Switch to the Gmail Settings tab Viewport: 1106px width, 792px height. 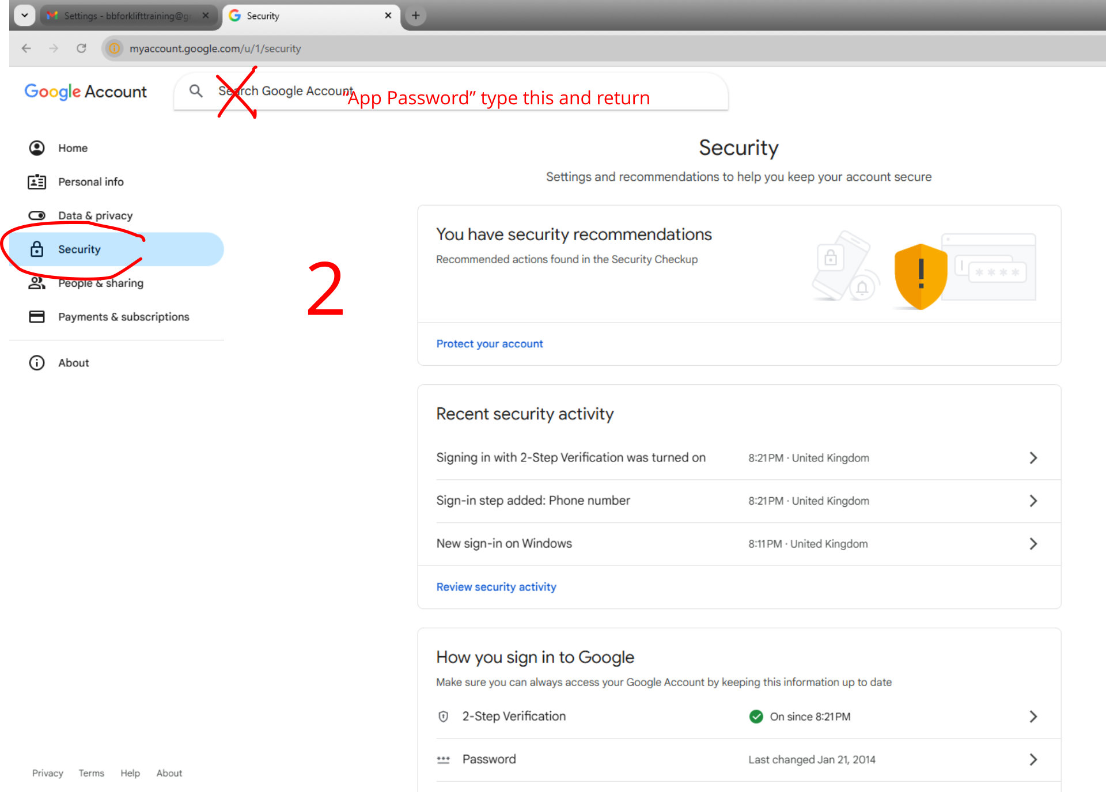coord(127,16)
